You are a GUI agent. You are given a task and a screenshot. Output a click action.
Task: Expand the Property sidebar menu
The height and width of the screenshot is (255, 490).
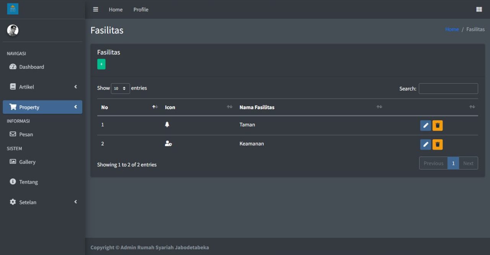(x=42, y=107)
